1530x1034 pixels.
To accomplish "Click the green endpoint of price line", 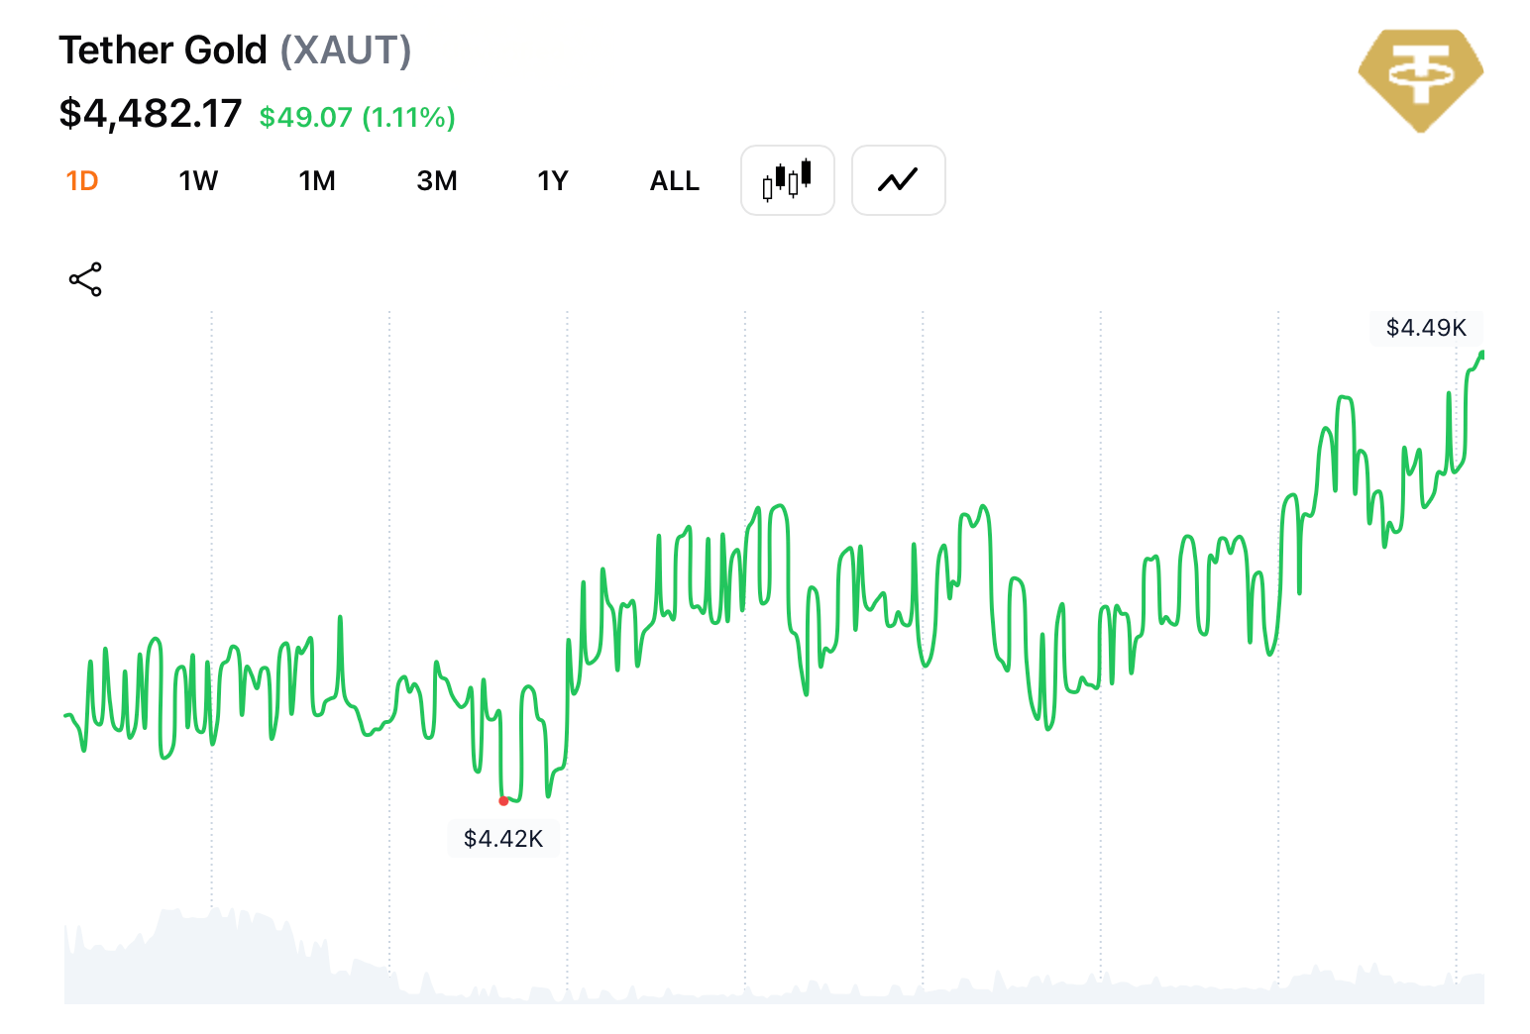I will pyautogui.click(x=1481, y=354).
